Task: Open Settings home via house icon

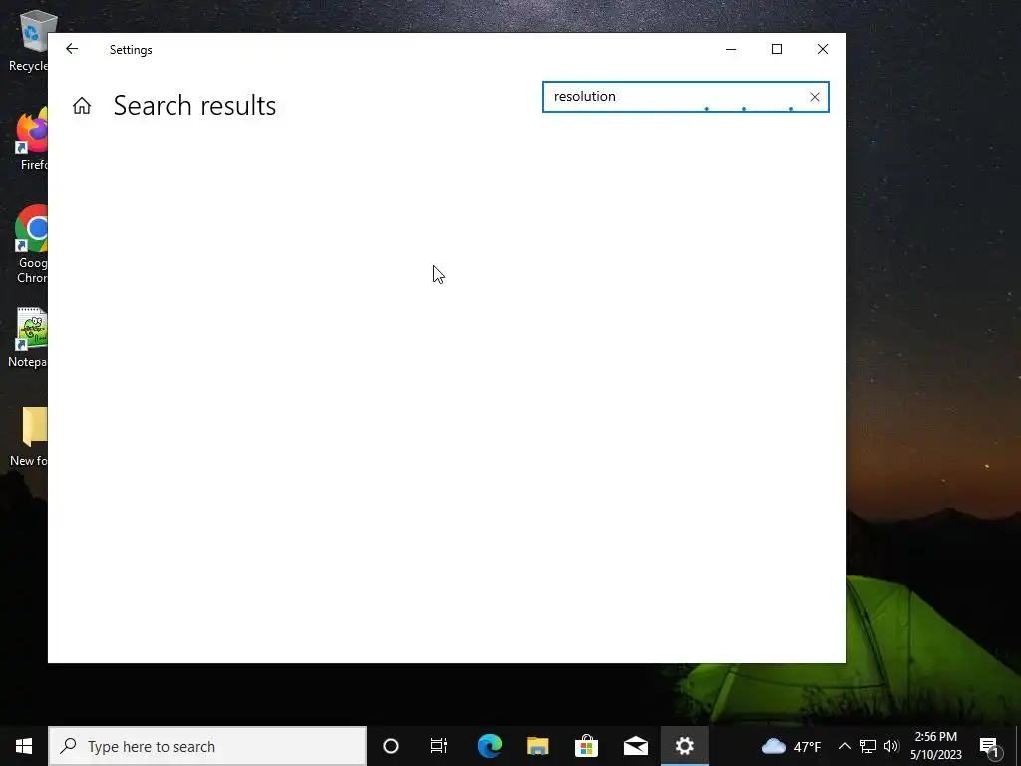Action: point(82,105)
